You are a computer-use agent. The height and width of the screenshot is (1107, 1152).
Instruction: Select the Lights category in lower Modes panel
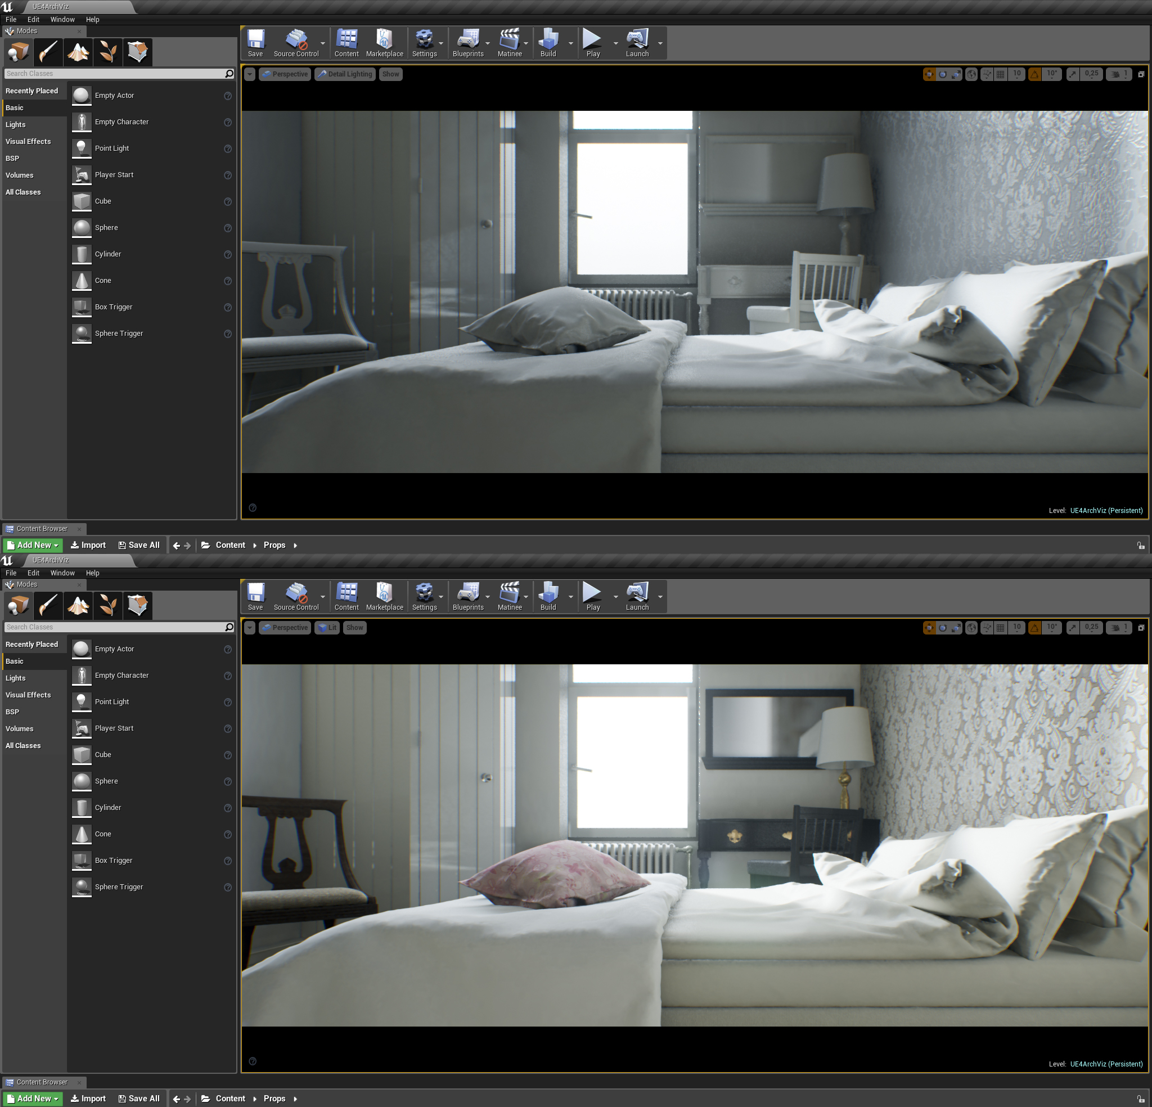coord(15,678)
